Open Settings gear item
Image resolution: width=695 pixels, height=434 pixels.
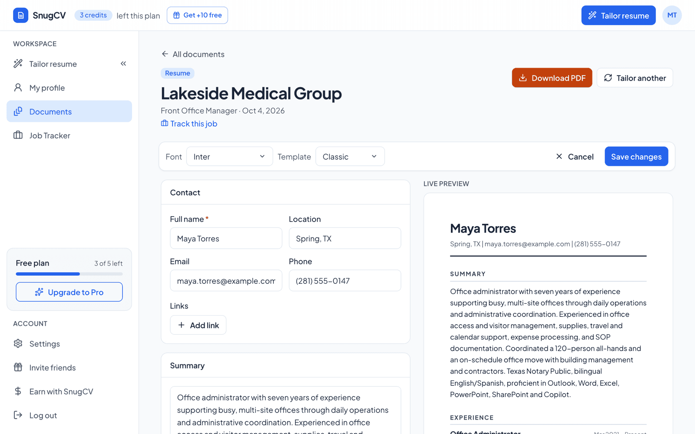(69, 344)
